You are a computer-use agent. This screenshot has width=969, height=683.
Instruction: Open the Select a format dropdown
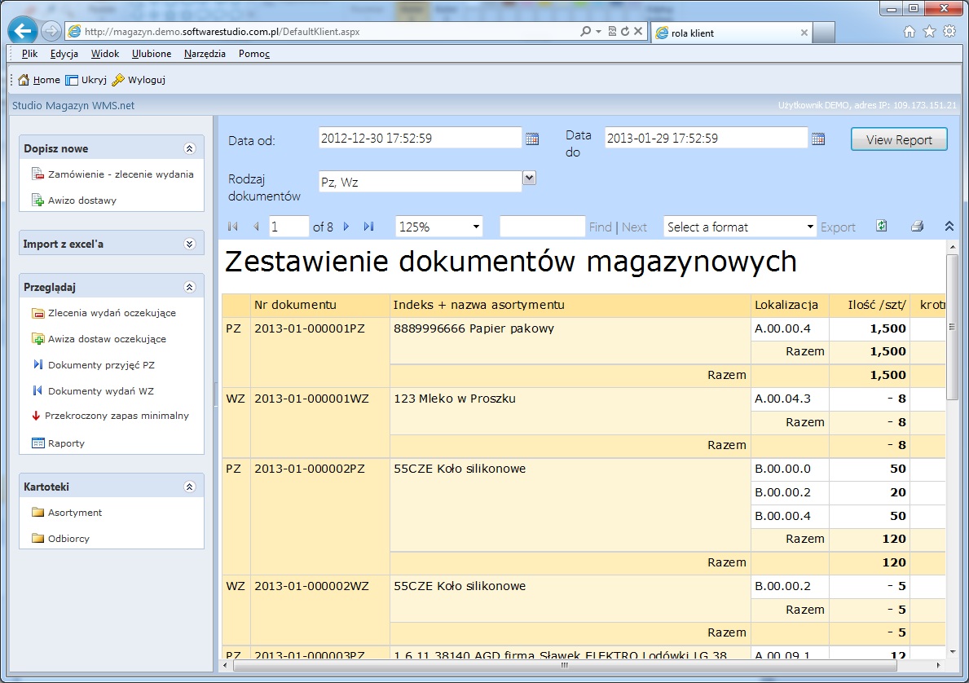click(809, 227)
